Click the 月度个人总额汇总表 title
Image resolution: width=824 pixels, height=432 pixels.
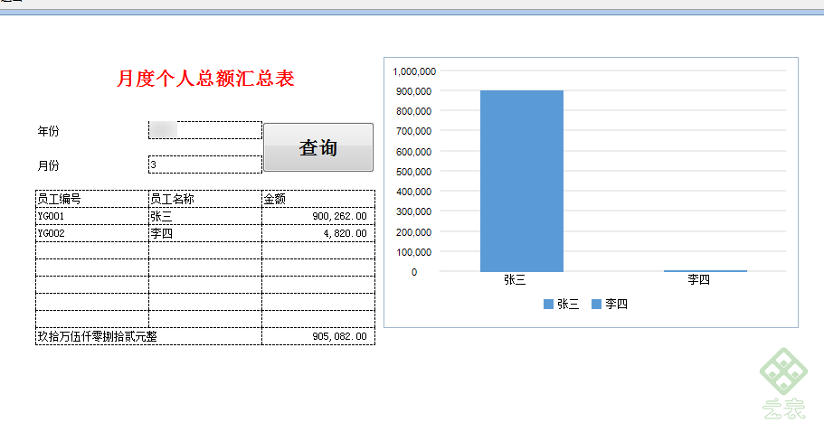(x=205, y=79)
